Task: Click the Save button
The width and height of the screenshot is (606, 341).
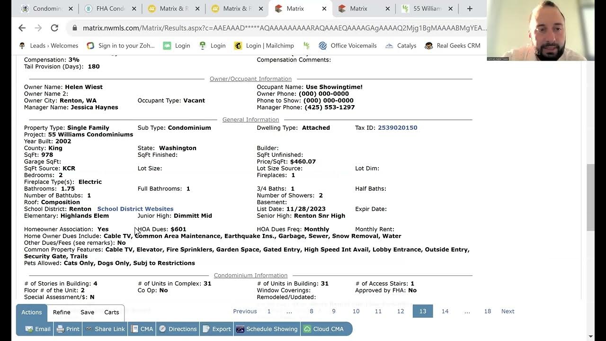Action: click(87, 312)
